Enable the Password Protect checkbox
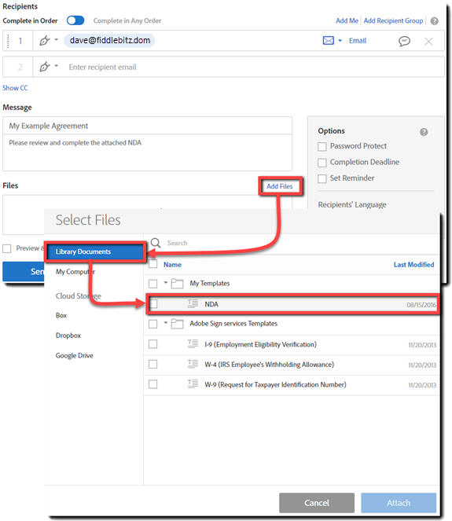The width and height of the screenshot is (452, 521). [x=322, y=146]
